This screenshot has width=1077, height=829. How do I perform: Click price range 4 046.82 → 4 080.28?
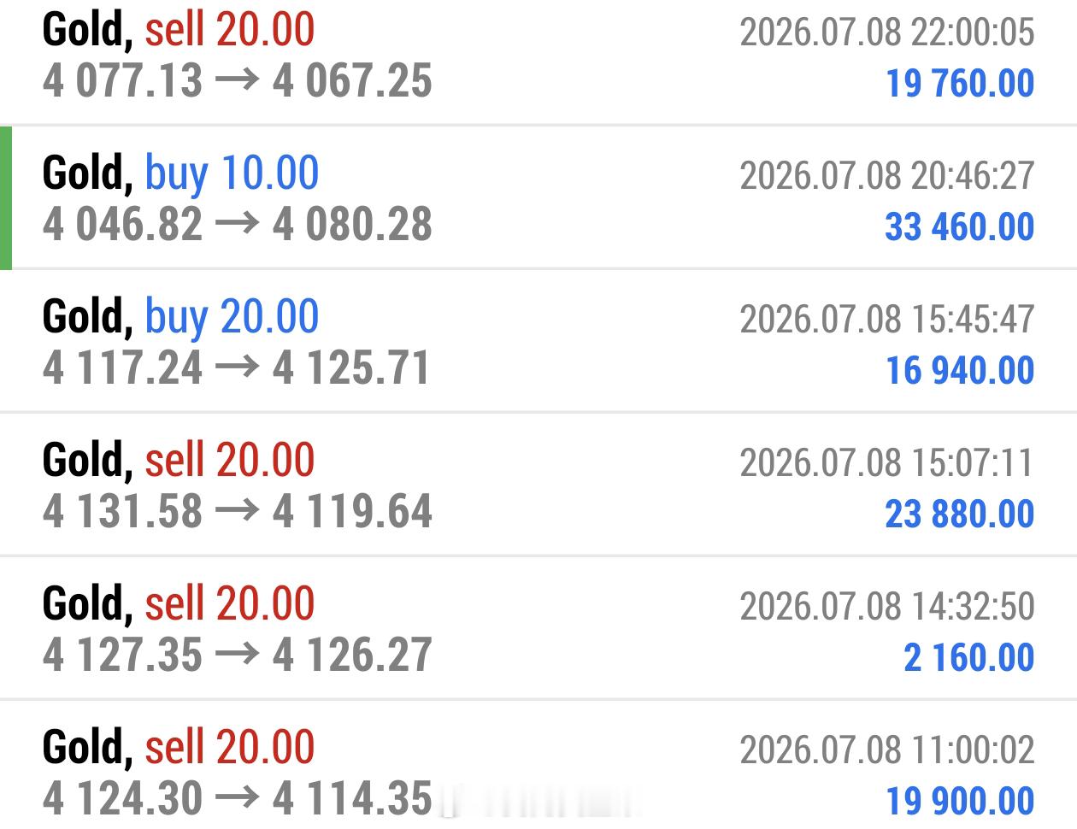[238, 225]
